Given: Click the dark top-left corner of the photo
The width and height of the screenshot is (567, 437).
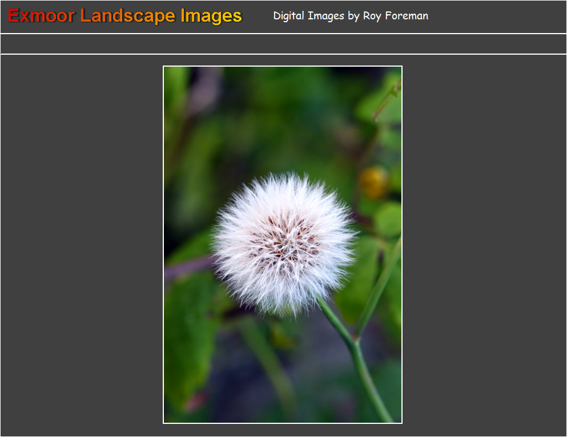Looking at the screenshot, I should 171,74.
